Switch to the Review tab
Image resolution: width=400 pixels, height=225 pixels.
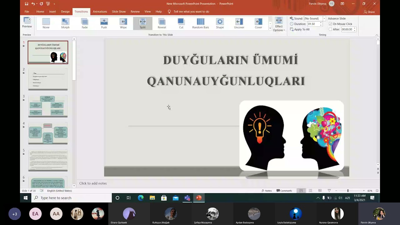[135, 12]
